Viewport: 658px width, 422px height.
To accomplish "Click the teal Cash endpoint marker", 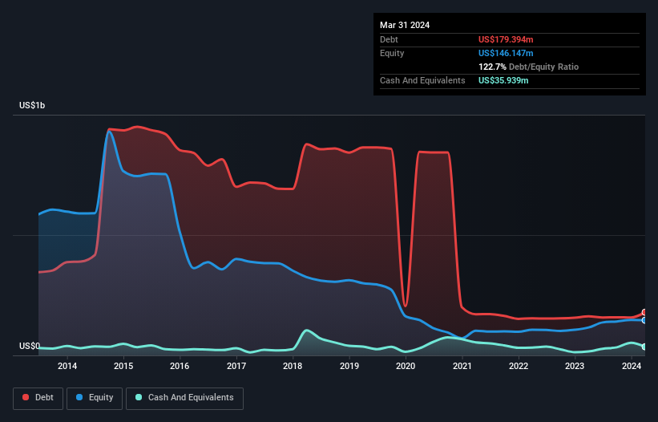I will [x=645, y=347].
